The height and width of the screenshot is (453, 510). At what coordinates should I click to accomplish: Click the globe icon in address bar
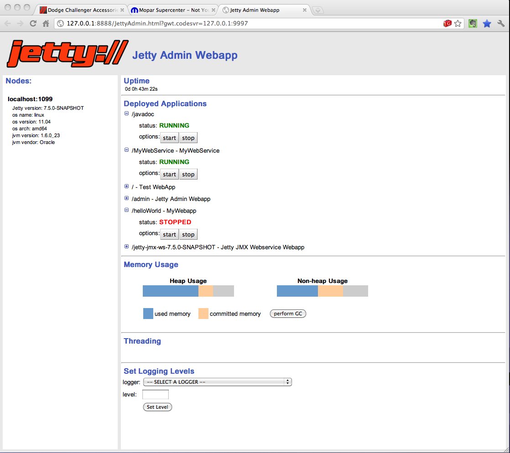[x=60, y=23]
